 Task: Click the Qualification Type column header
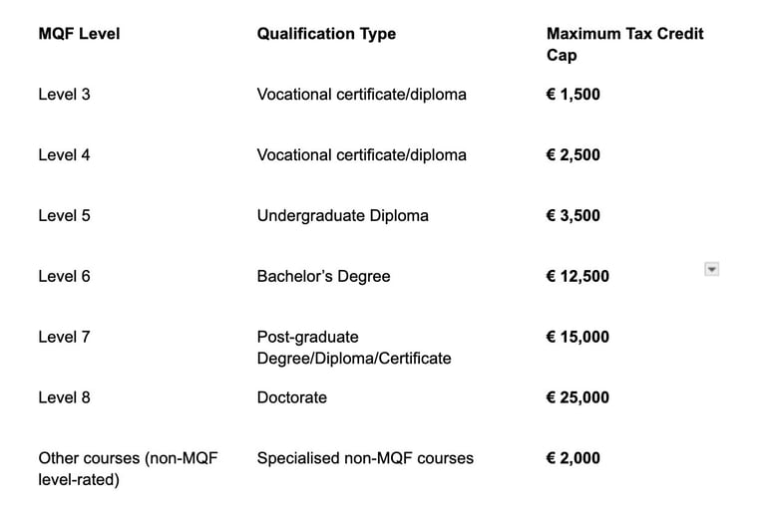pos(326,34)
